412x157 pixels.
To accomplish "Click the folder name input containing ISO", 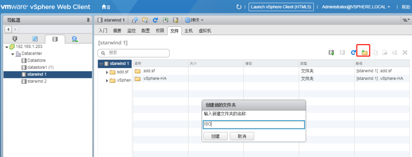I will [254, 125].
